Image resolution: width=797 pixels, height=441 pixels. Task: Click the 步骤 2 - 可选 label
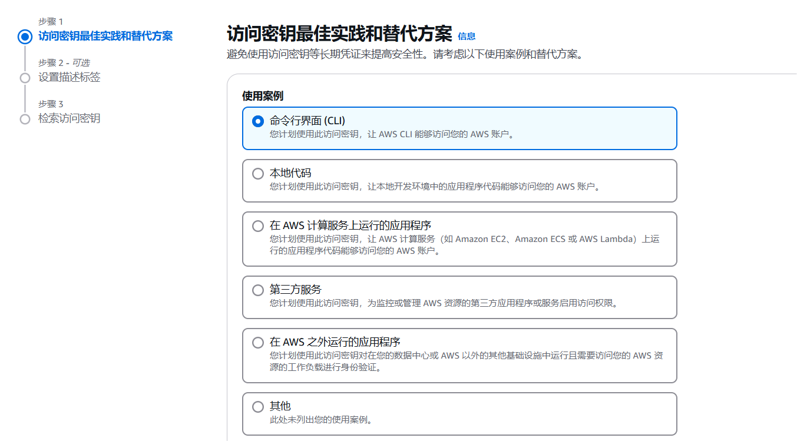(64, 63)
